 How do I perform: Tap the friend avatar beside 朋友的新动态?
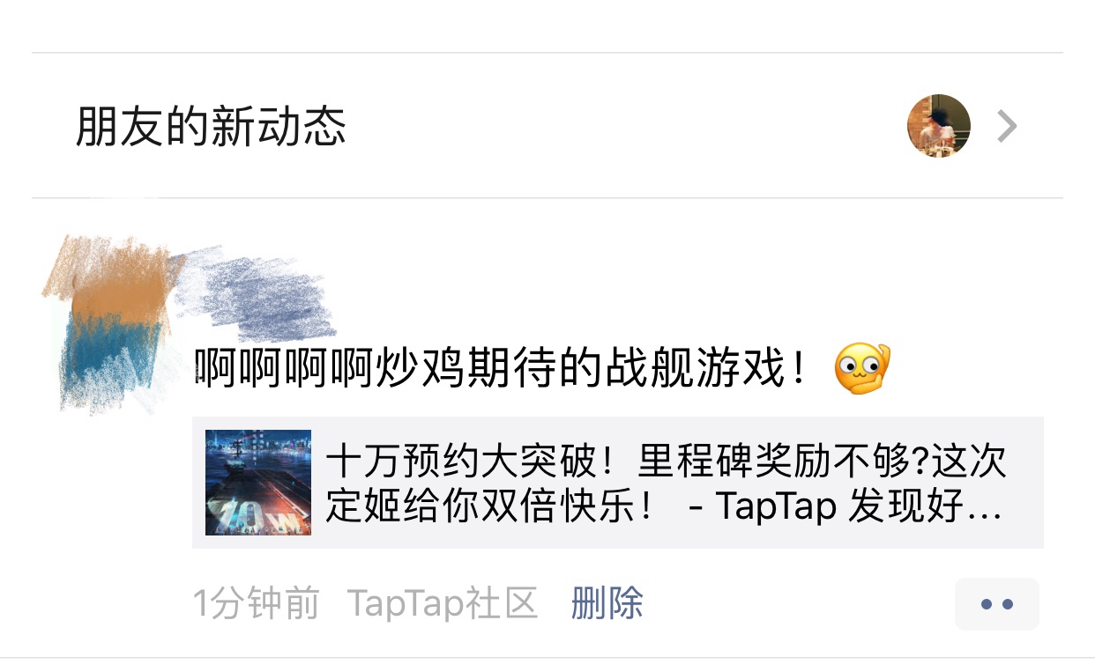pos(939,126)
